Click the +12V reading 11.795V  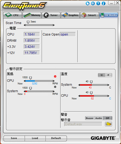click(x=32, y=53)
